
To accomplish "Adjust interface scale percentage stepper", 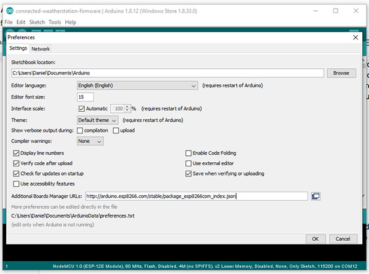I will point(127,108).
